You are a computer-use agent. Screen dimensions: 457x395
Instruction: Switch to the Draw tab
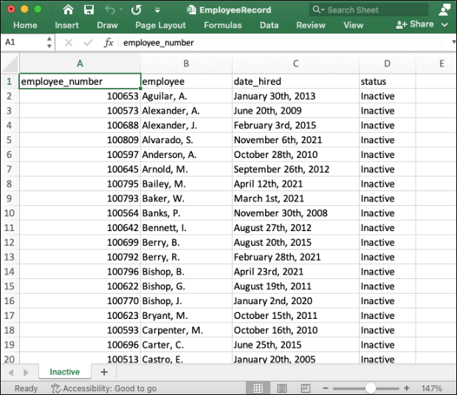click(x=107, y=25)
